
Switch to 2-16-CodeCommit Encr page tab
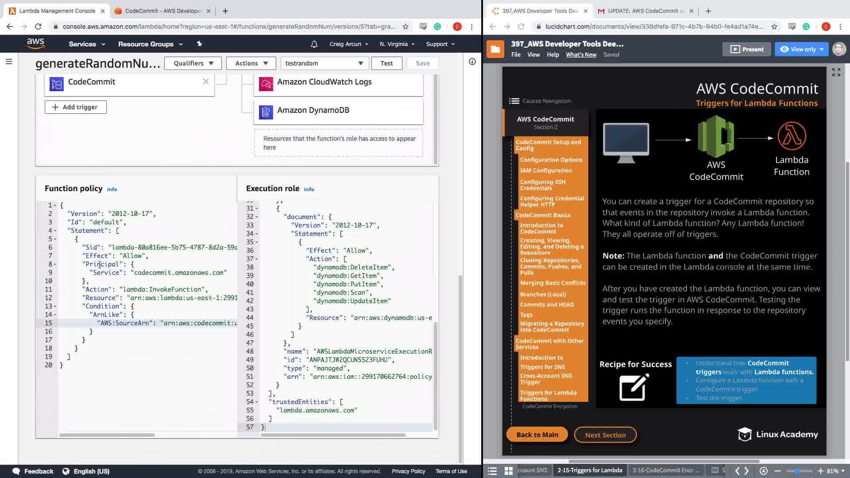665,470
